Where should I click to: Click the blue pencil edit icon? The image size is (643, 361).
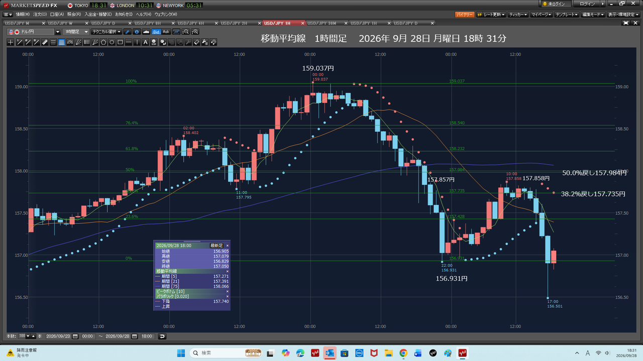click(128, 32)
